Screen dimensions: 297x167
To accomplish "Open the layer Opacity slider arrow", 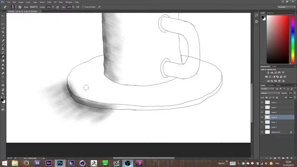I will pyautogui.click(x=295, y=93).
